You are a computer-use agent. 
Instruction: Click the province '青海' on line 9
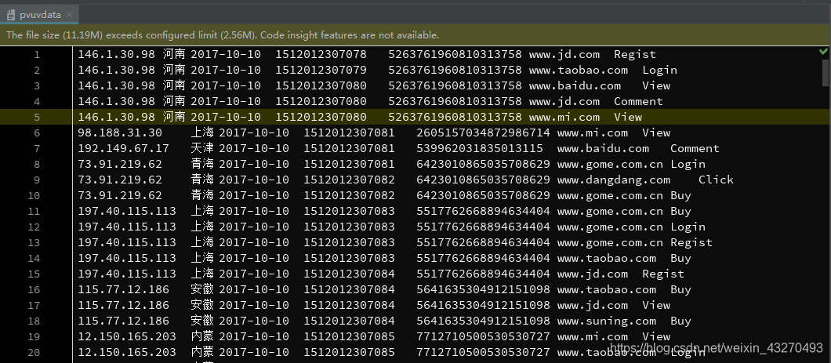202,180
